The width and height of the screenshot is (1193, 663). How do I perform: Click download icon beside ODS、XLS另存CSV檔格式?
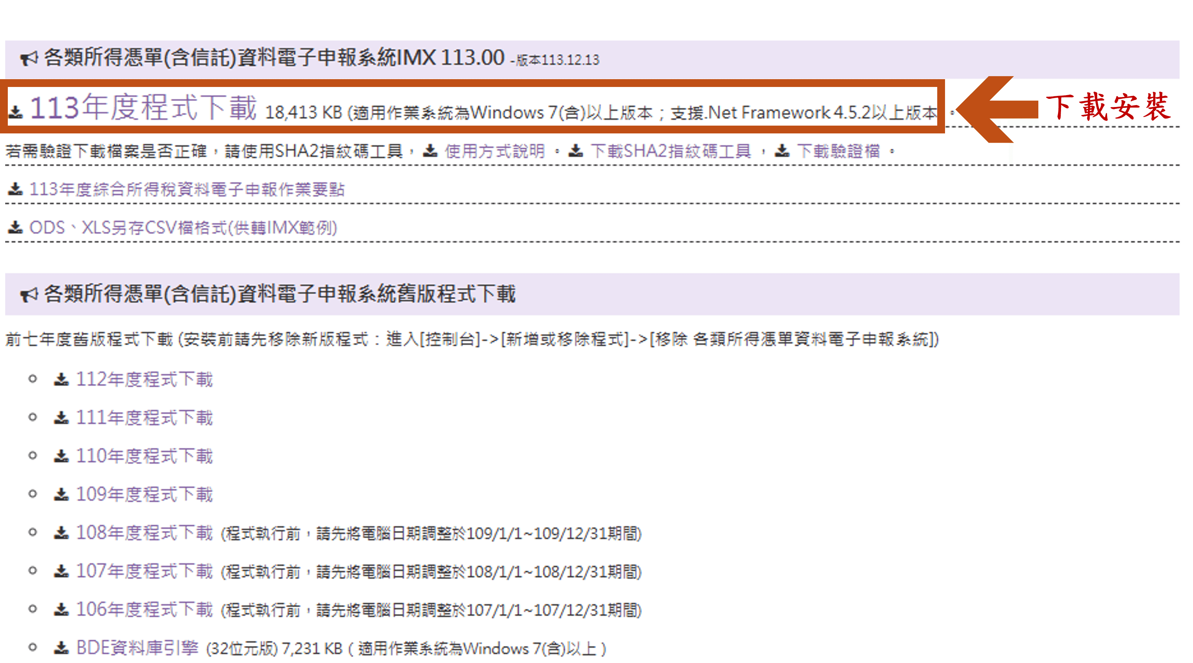[x=16, y=227]
